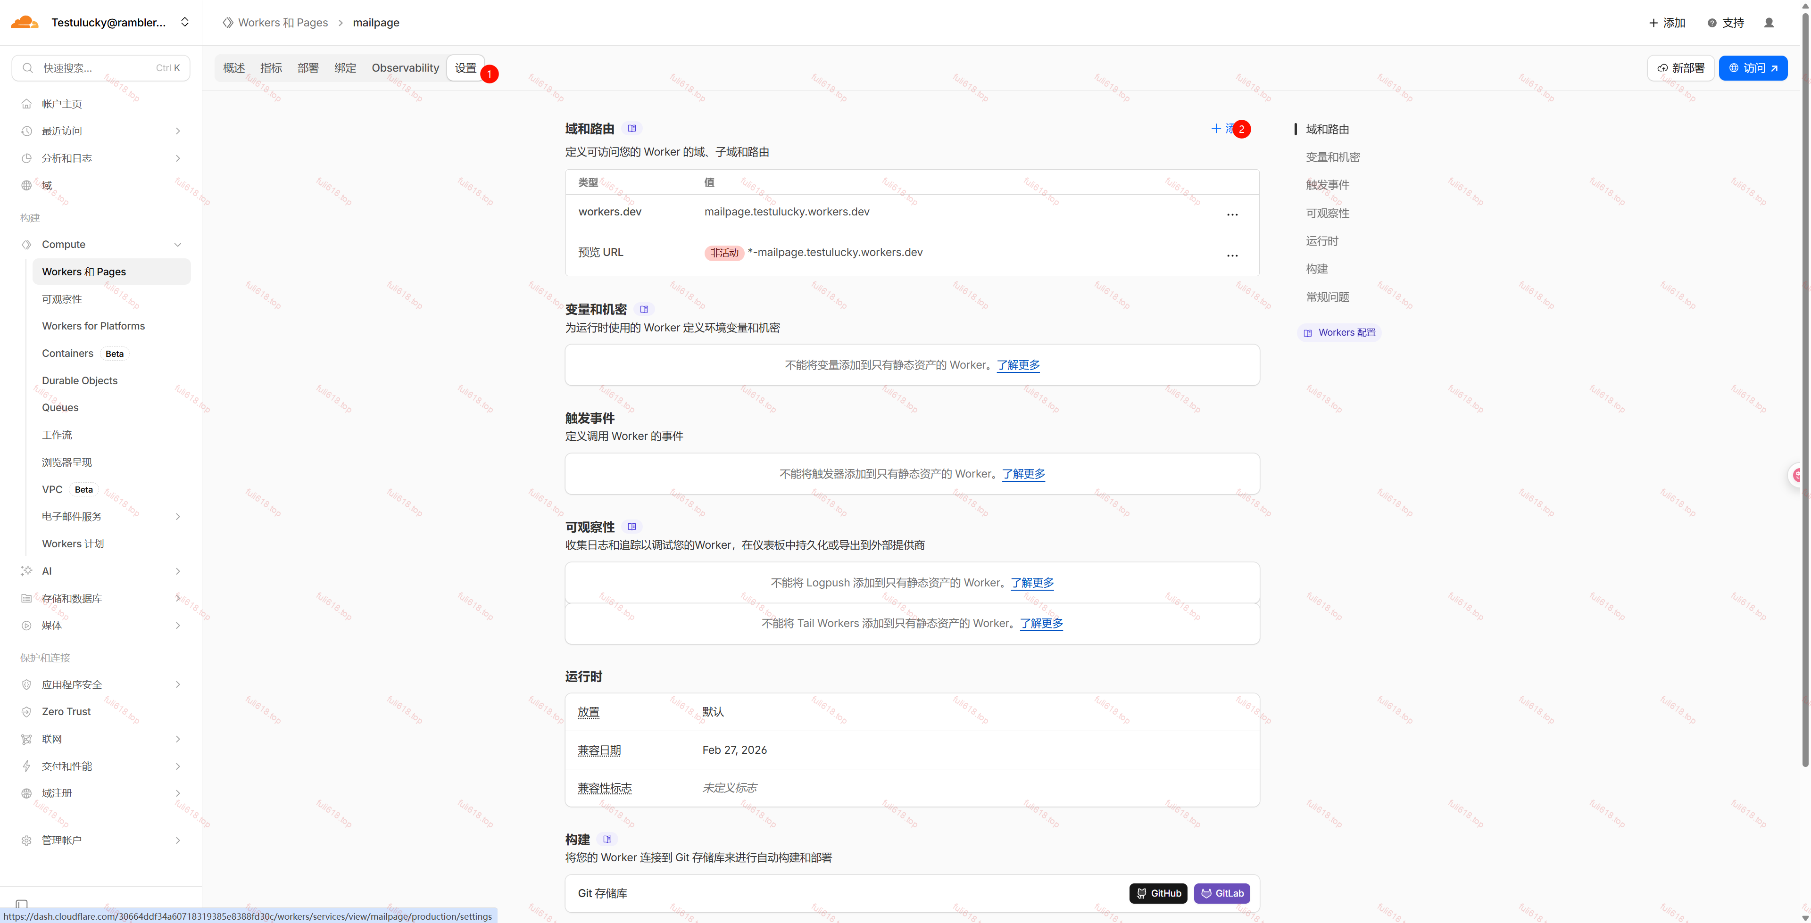The height and width of the screenshot is (923, 1811).
Task: Connect the GitLab repository button
Action: tap(1222, 893)
